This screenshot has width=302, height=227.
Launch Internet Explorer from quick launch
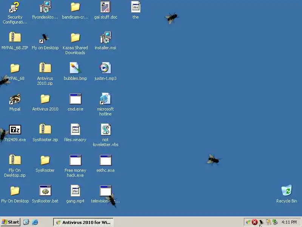coord(35,222)
